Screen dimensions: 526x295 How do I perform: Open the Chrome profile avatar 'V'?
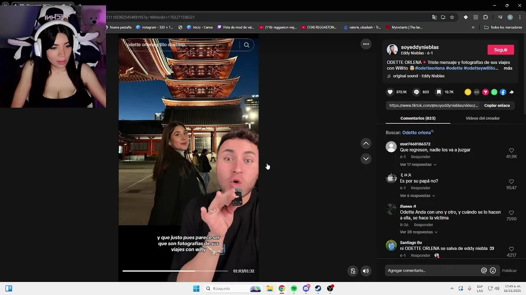click(510, 17)
